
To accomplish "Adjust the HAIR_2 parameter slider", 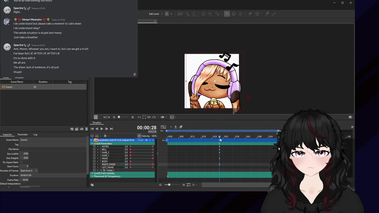I will 142,152.
